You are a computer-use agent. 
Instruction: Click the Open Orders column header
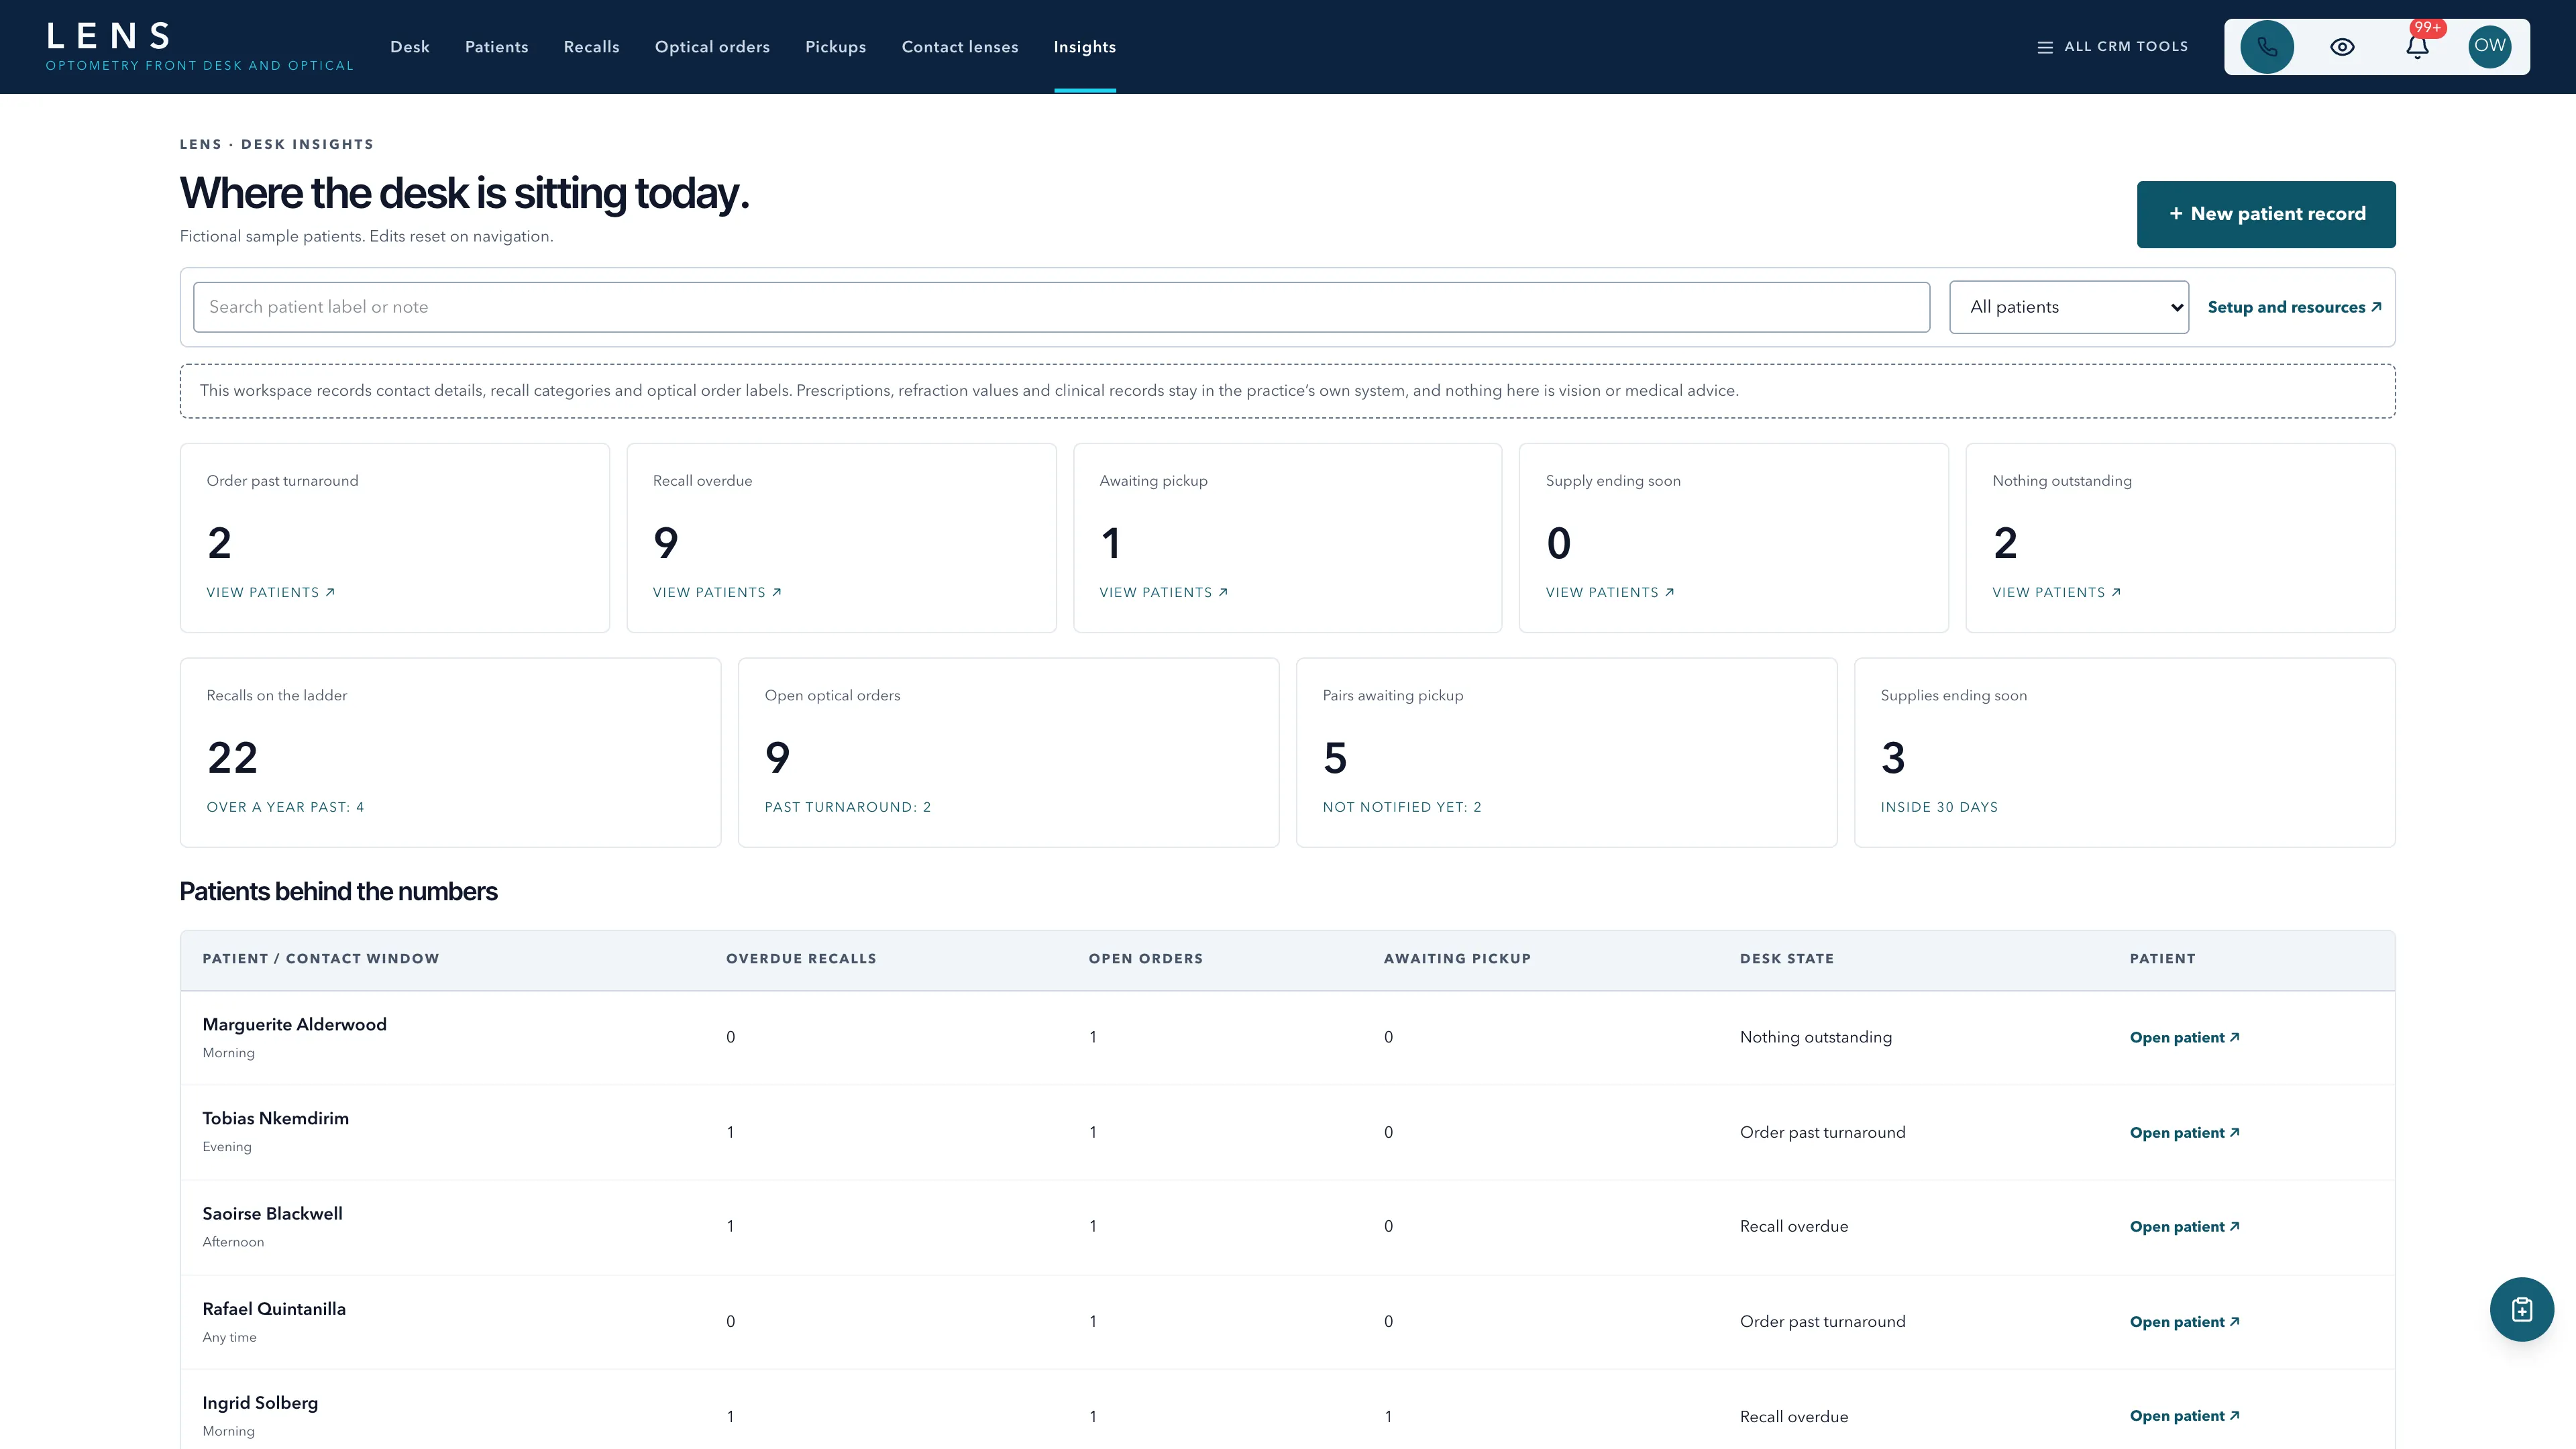(x=1146, y=958)
